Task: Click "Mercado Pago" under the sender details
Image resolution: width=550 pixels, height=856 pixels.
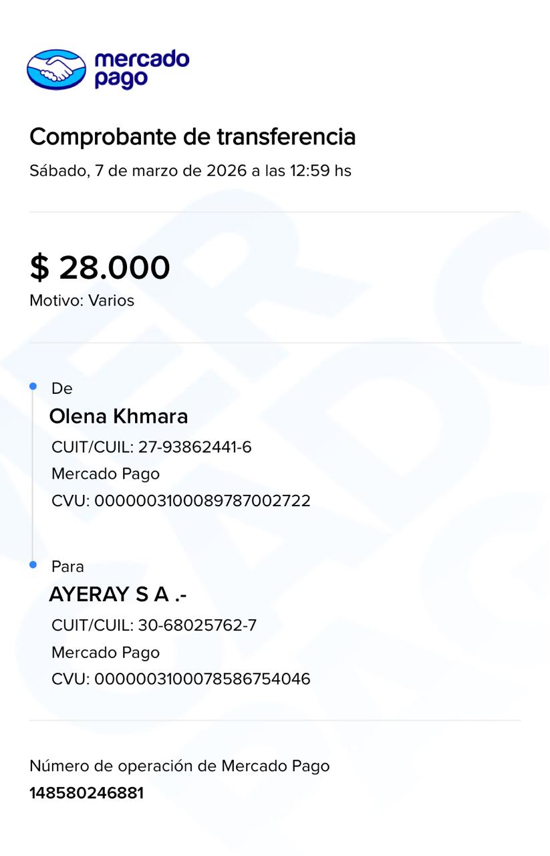Action: tap(106, 474)
